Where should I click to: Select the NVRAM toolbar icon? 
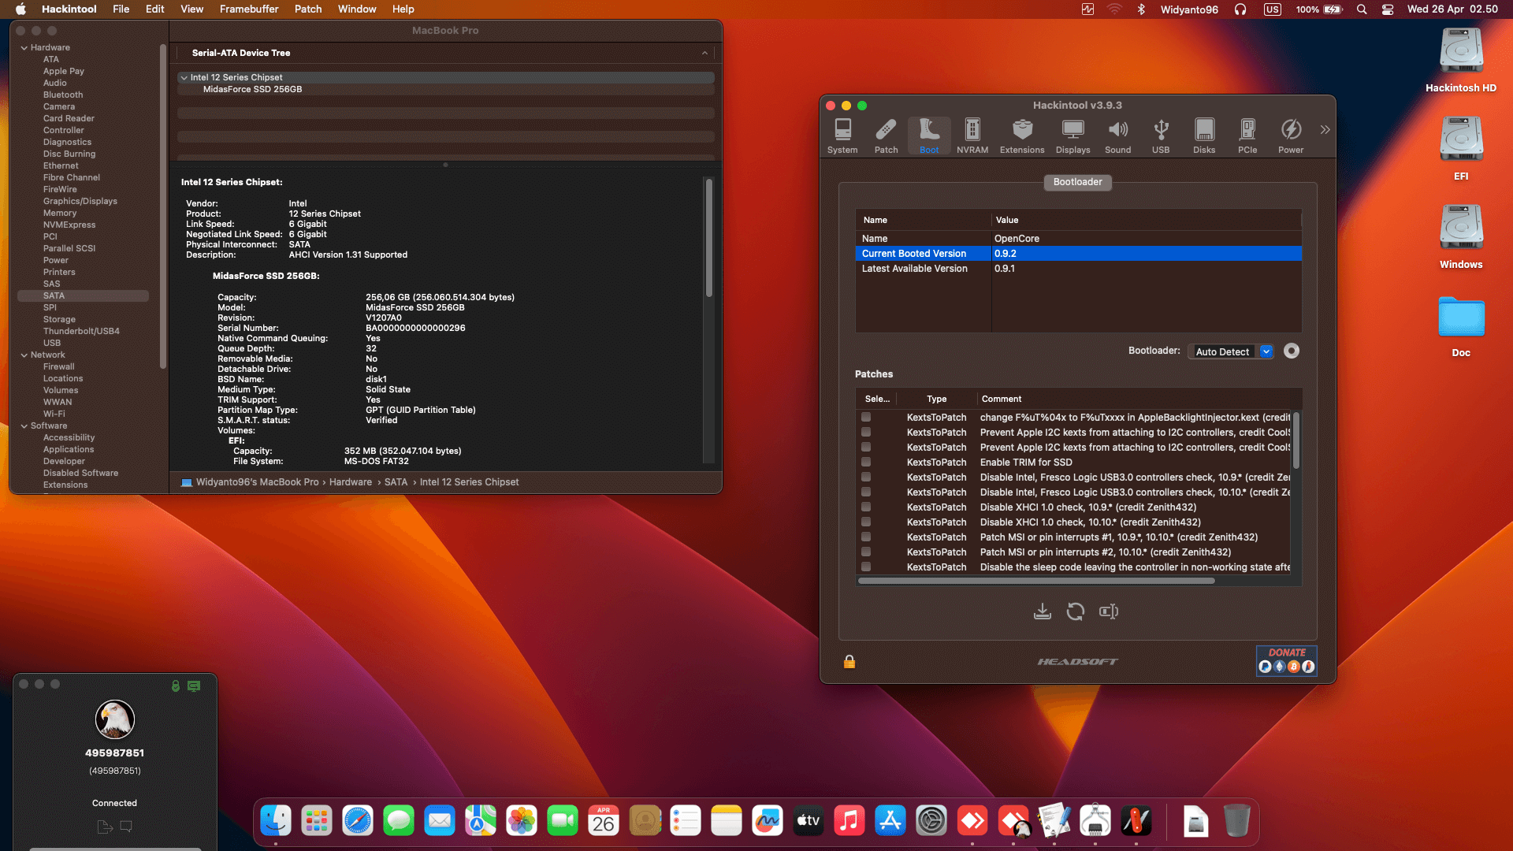coord(972,136)
